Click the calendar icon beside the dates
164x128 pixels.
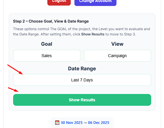[x=57, y=123]
